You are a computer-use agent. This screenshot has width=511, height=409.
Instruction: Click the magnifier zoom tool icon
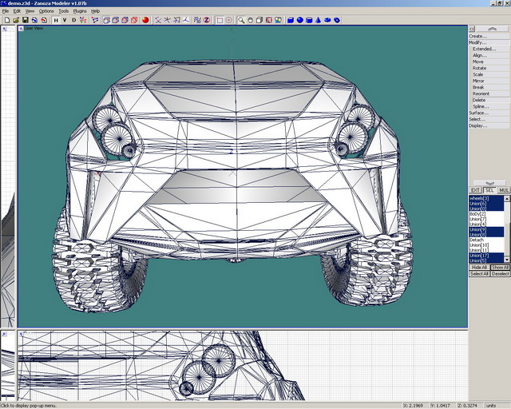point(241,20)
